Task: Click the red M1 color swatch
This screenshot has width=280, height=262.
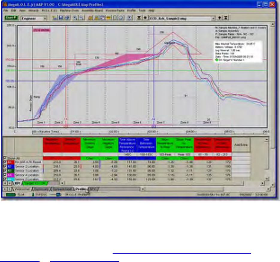Action: (x=10, y=162)
